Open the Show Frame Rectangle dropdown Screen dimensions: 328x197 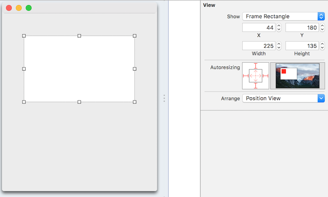pyautogui.click(x=283, y=16)
